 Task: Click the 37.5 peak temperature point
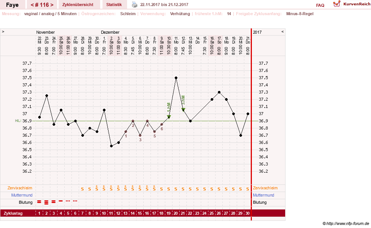(x=176, y=78)
